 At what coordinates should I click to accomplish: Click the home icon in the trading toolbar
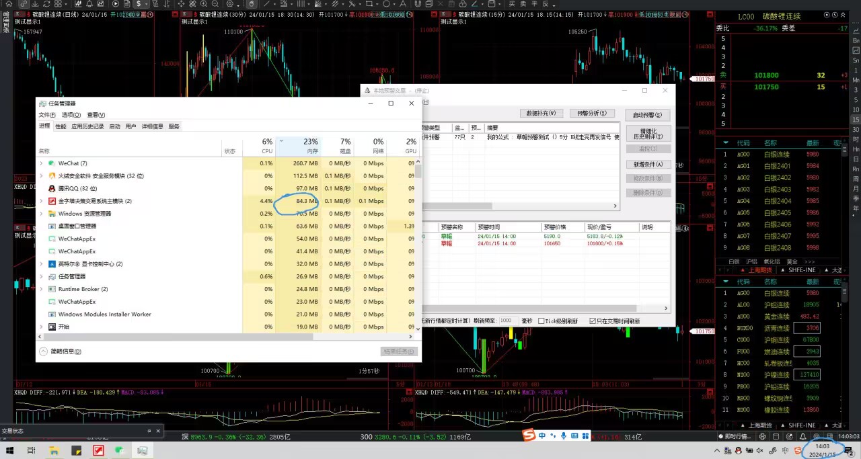[9, 3]
